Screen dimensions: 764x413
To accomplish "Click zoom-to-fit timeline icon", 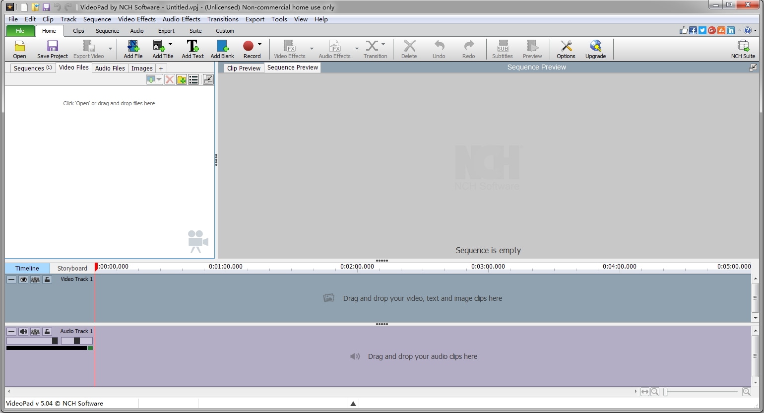I will click(x=645, y=392).
